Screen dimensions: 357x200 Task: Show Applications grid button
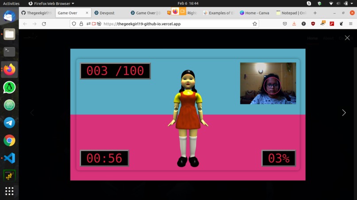[x=9, y=191]
